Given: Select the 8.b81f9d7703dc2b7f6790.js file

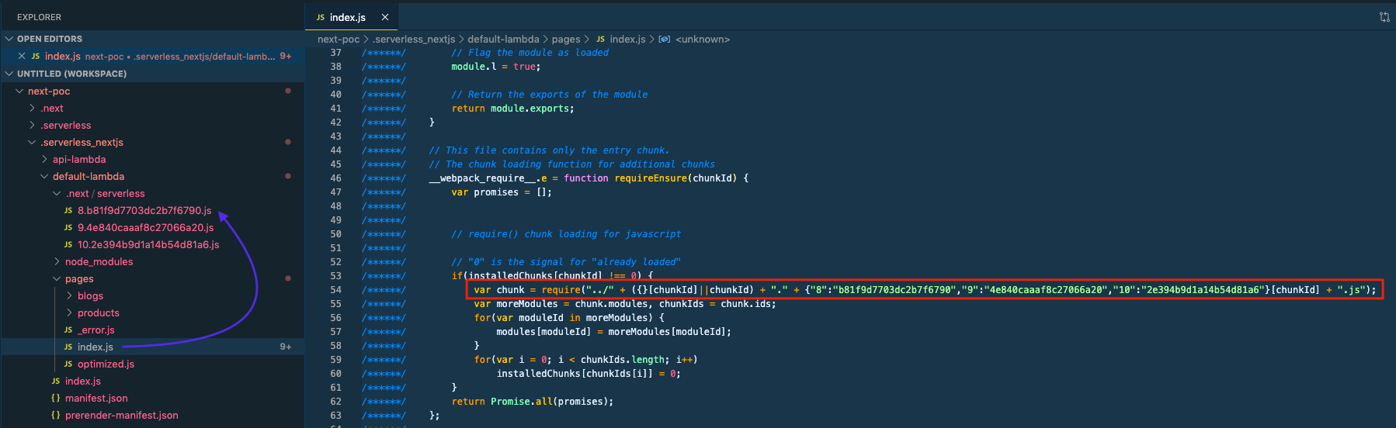Looking at the screenshot, I should point(144,210).
